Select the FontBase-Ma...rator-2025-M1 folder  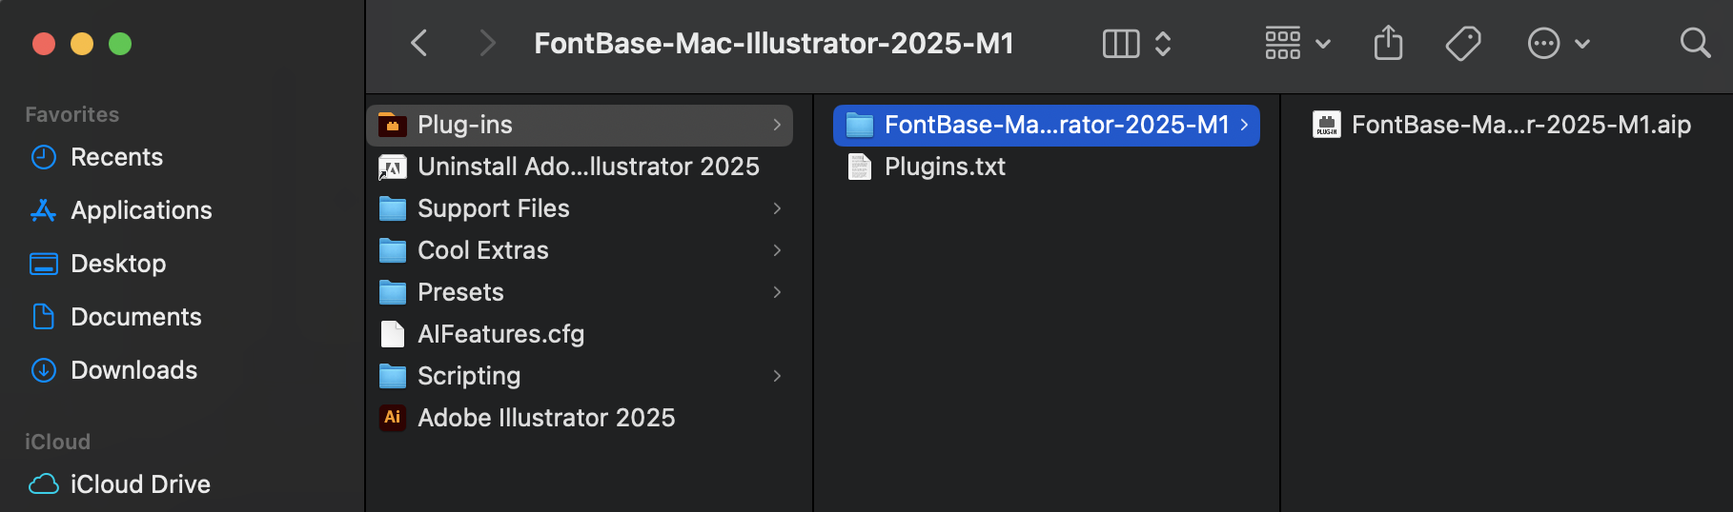point(1047,125)
